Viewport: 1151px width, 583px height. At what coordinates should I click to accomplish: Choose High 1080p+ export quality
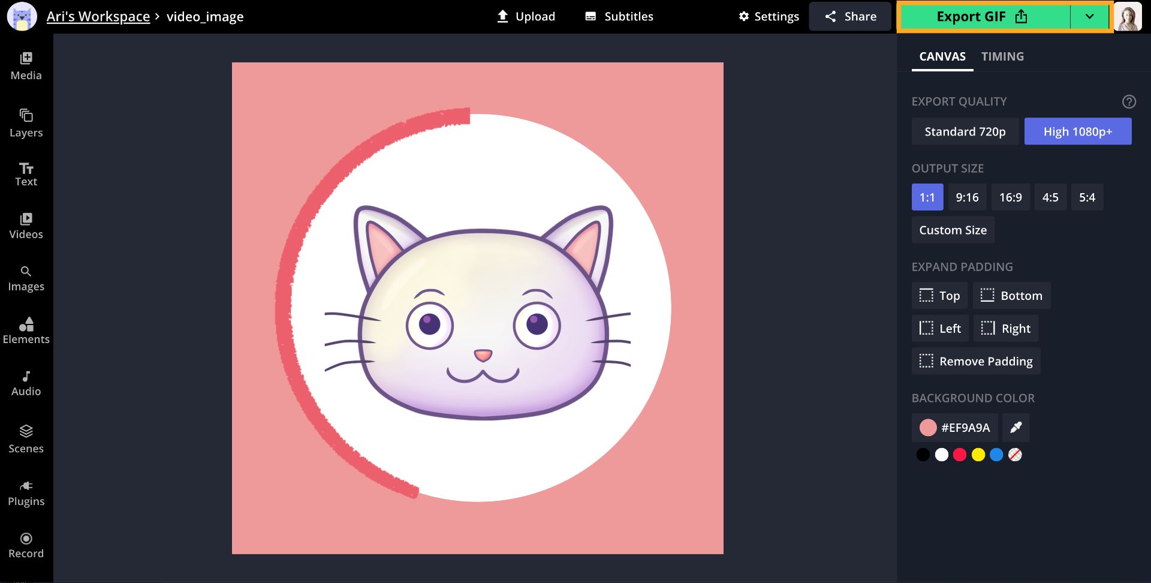[1077, 131]
